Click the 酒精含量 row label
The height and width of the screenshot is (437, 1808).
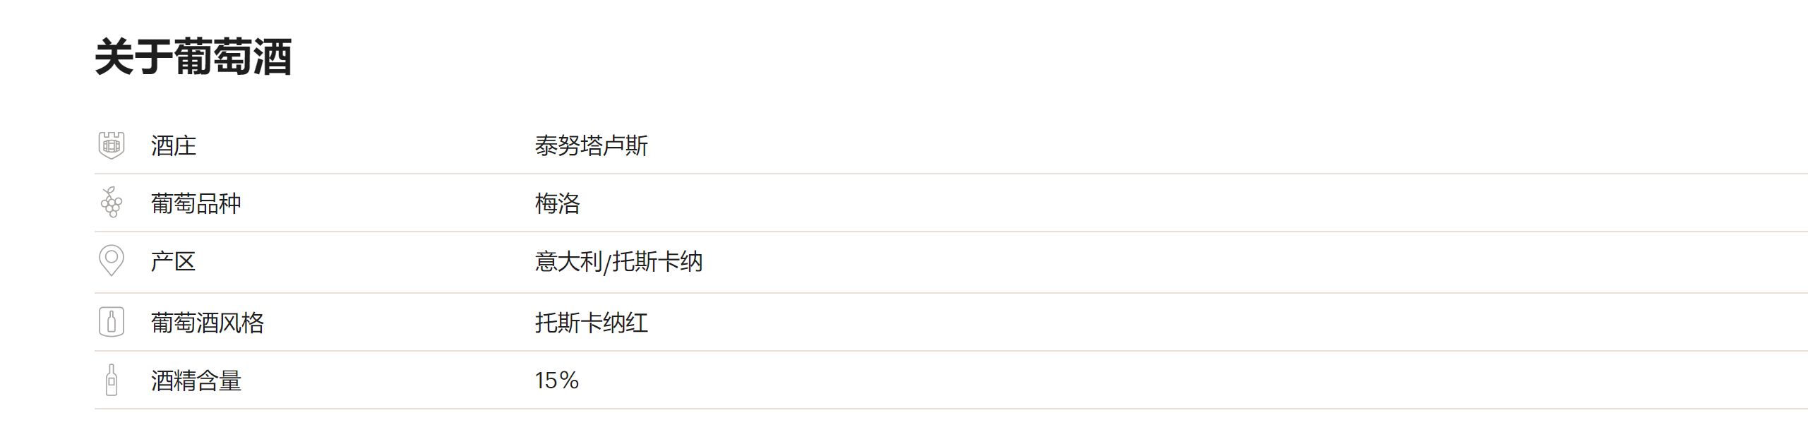196,381
